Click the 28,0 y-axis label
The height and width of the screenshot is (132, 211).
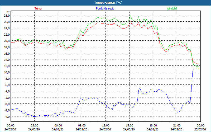click(x=7, y=15)
